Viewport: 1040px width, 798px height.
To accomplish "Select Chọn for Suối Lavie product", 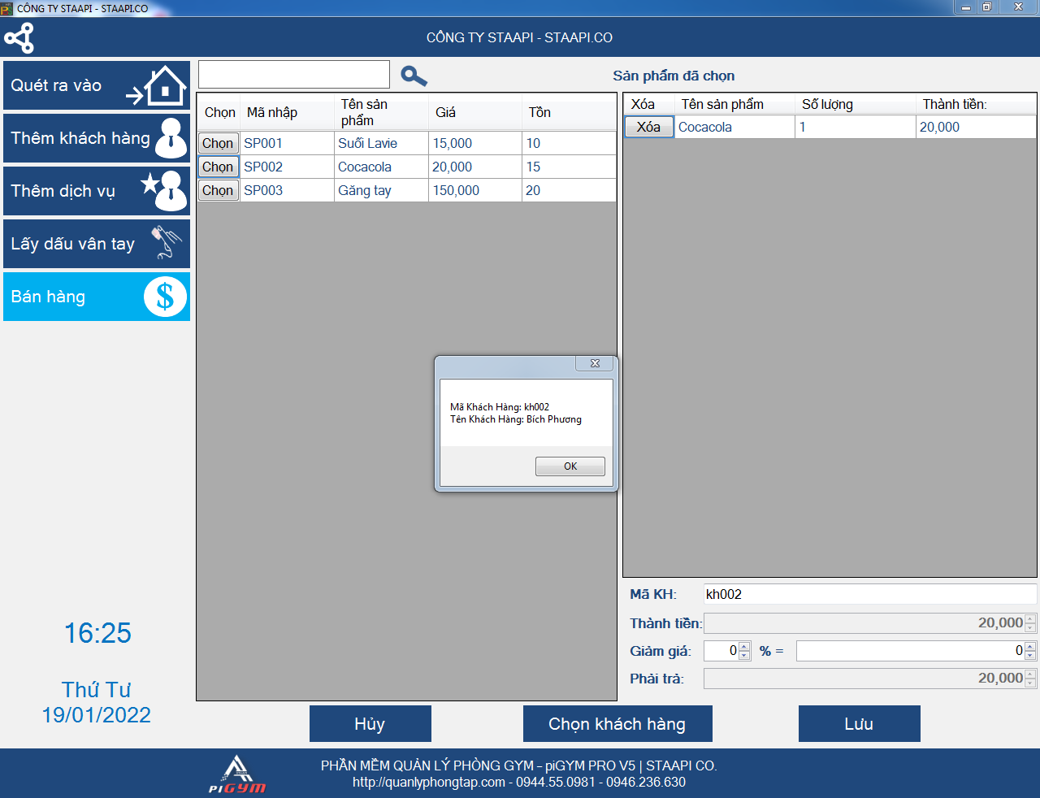I will point(218,143).
